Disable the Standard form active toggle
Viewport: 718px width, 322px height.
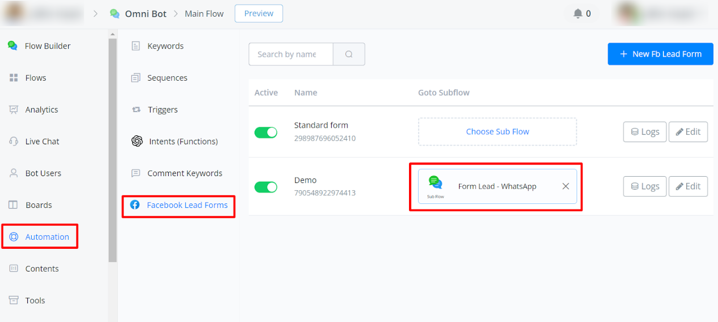tap(266, 132)
